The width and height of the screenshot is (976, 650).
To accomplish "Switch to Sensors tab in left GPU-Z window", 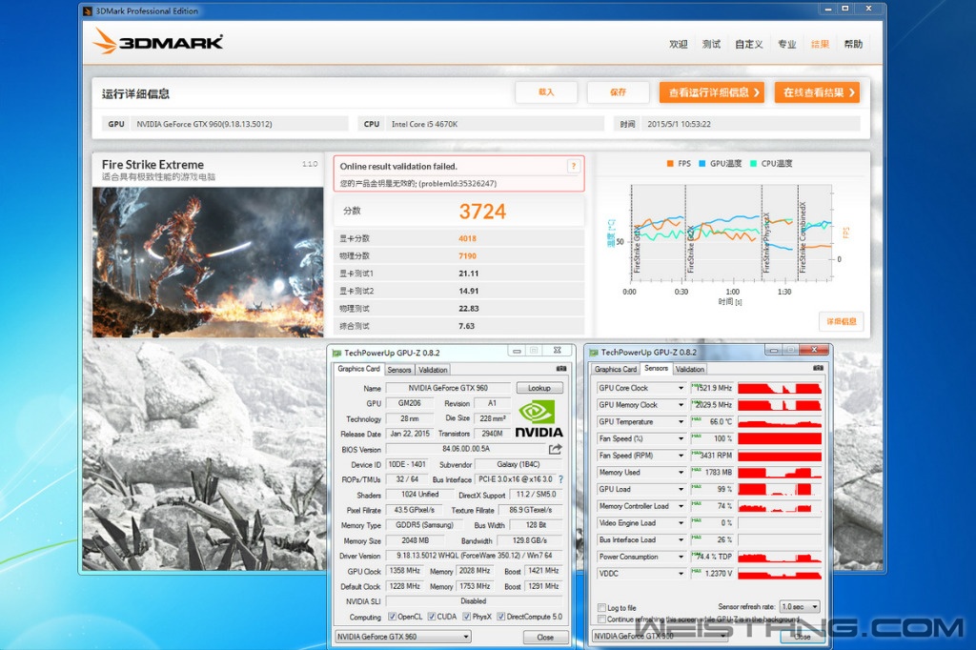I will click(399, 370).
